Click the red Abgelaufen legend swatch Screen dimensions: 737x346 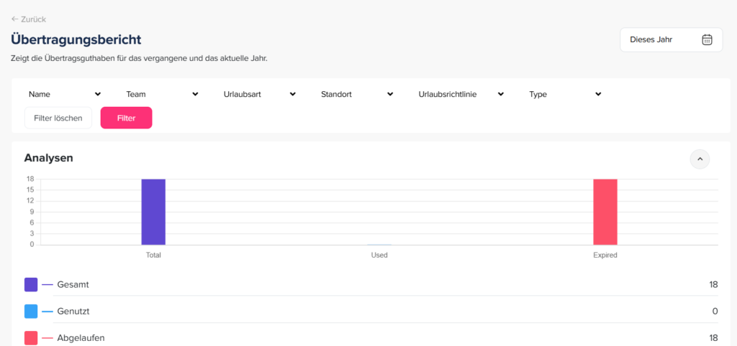point(31,337)
